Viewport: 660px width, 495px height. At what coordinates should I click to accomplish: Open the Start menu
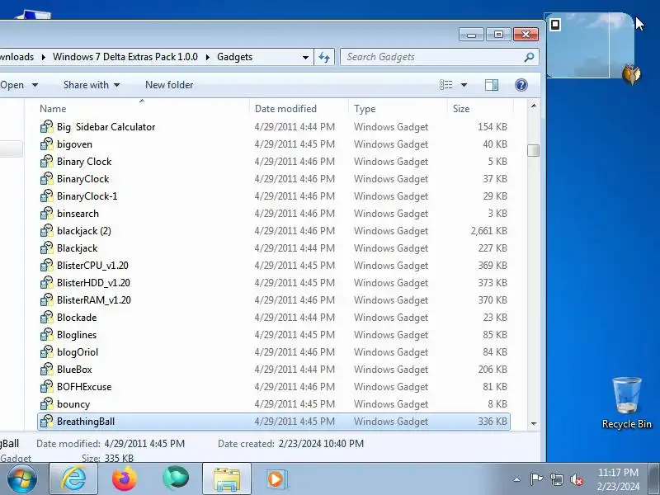21,478
